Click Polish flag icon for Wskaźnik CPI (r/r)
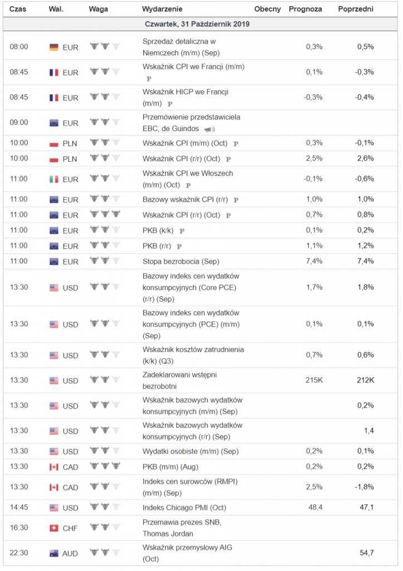 pos(54,159)
